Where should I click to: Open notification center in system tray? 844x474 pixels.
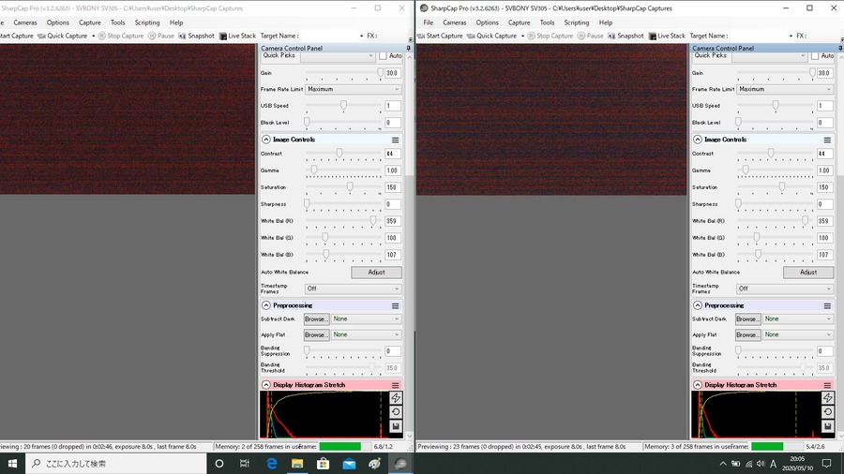pyautogui.click(x=827, y=464)
